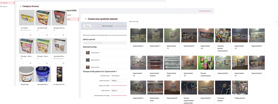Viewport: 278px width, 104px height.
Task: Choose the Complex domain randomisation config
Action: tap(223, 41)
